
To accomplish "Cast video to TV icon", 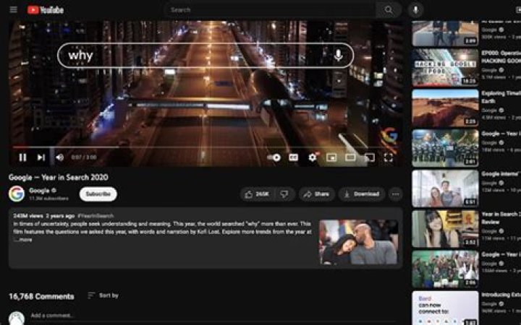I will (369, 157).
